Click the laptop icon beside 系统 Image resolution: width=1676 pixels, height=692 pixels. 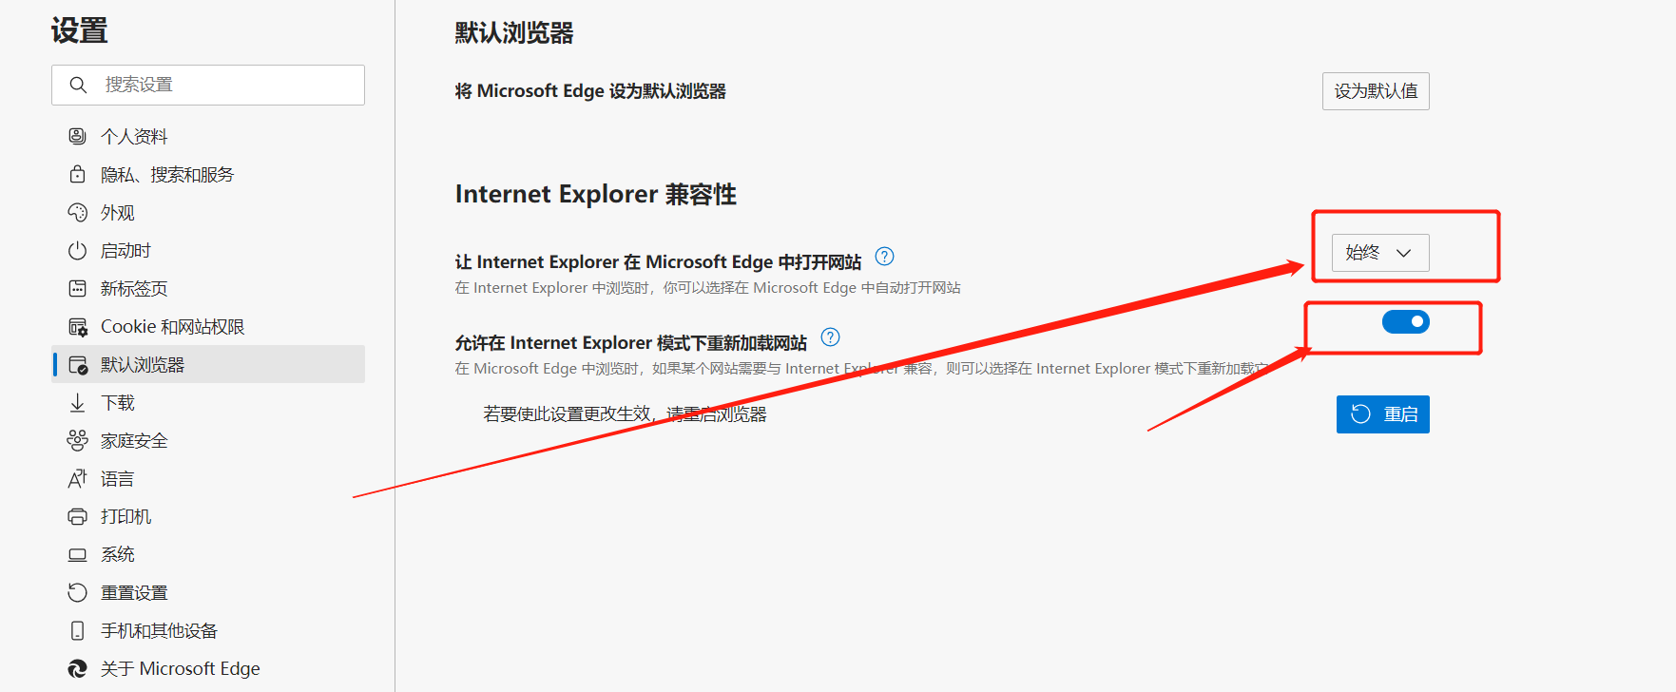click(x=77, y=554)
